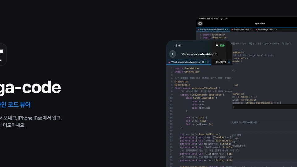
Task: Tap the back chevron button on iPhone
Action: (x=172, y=54)
